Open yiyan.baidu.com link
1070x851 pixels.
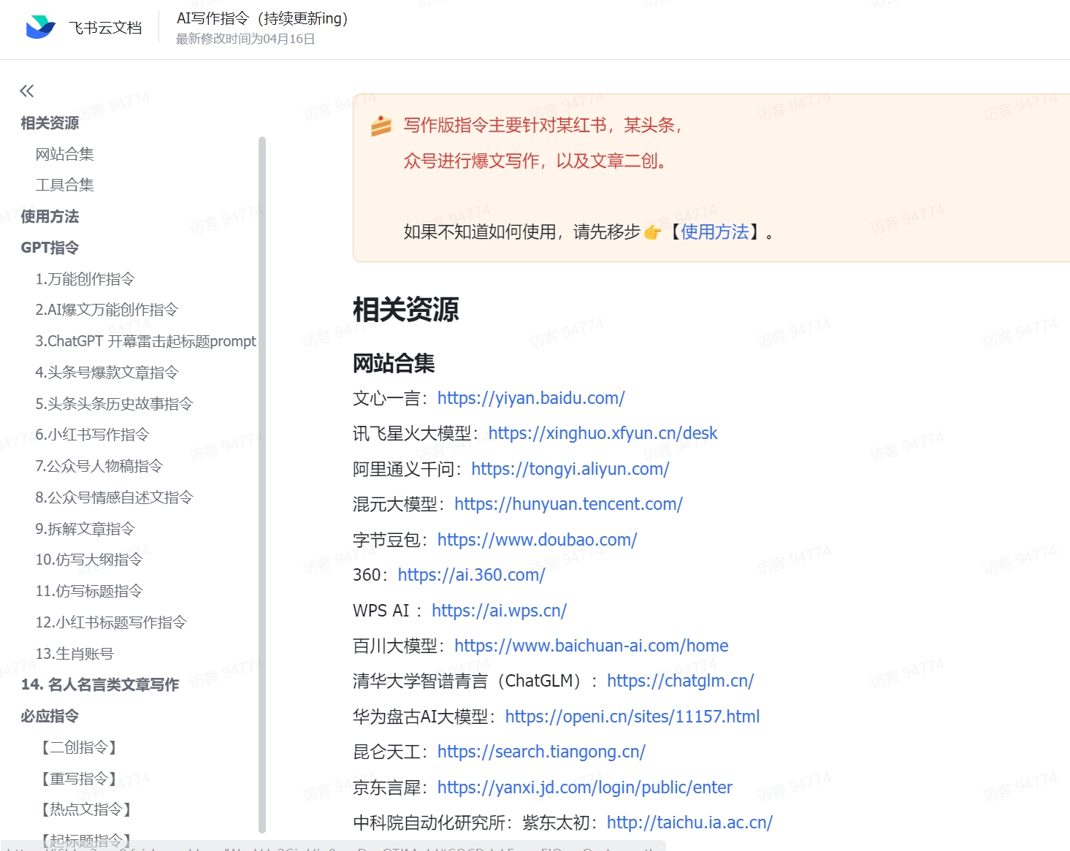click(x=531, y=398)
